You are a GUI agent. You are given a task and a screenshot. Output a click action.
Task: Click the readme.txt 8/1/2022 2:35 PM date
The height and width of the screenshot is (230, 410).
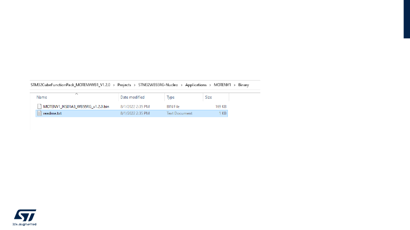pos(135,113)
